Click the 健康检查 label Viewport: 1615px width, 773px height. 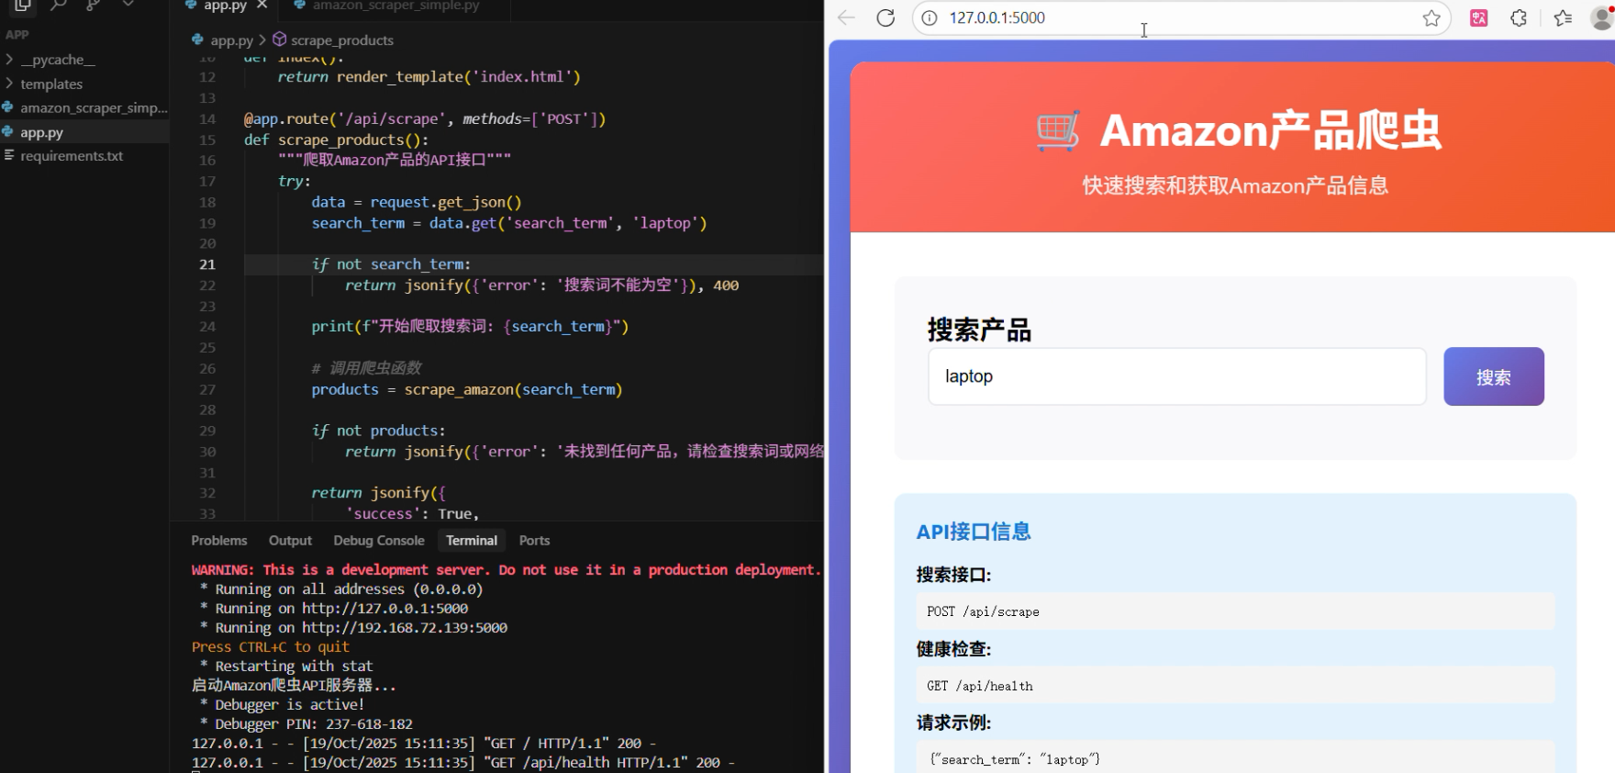(x=954, y=649)
